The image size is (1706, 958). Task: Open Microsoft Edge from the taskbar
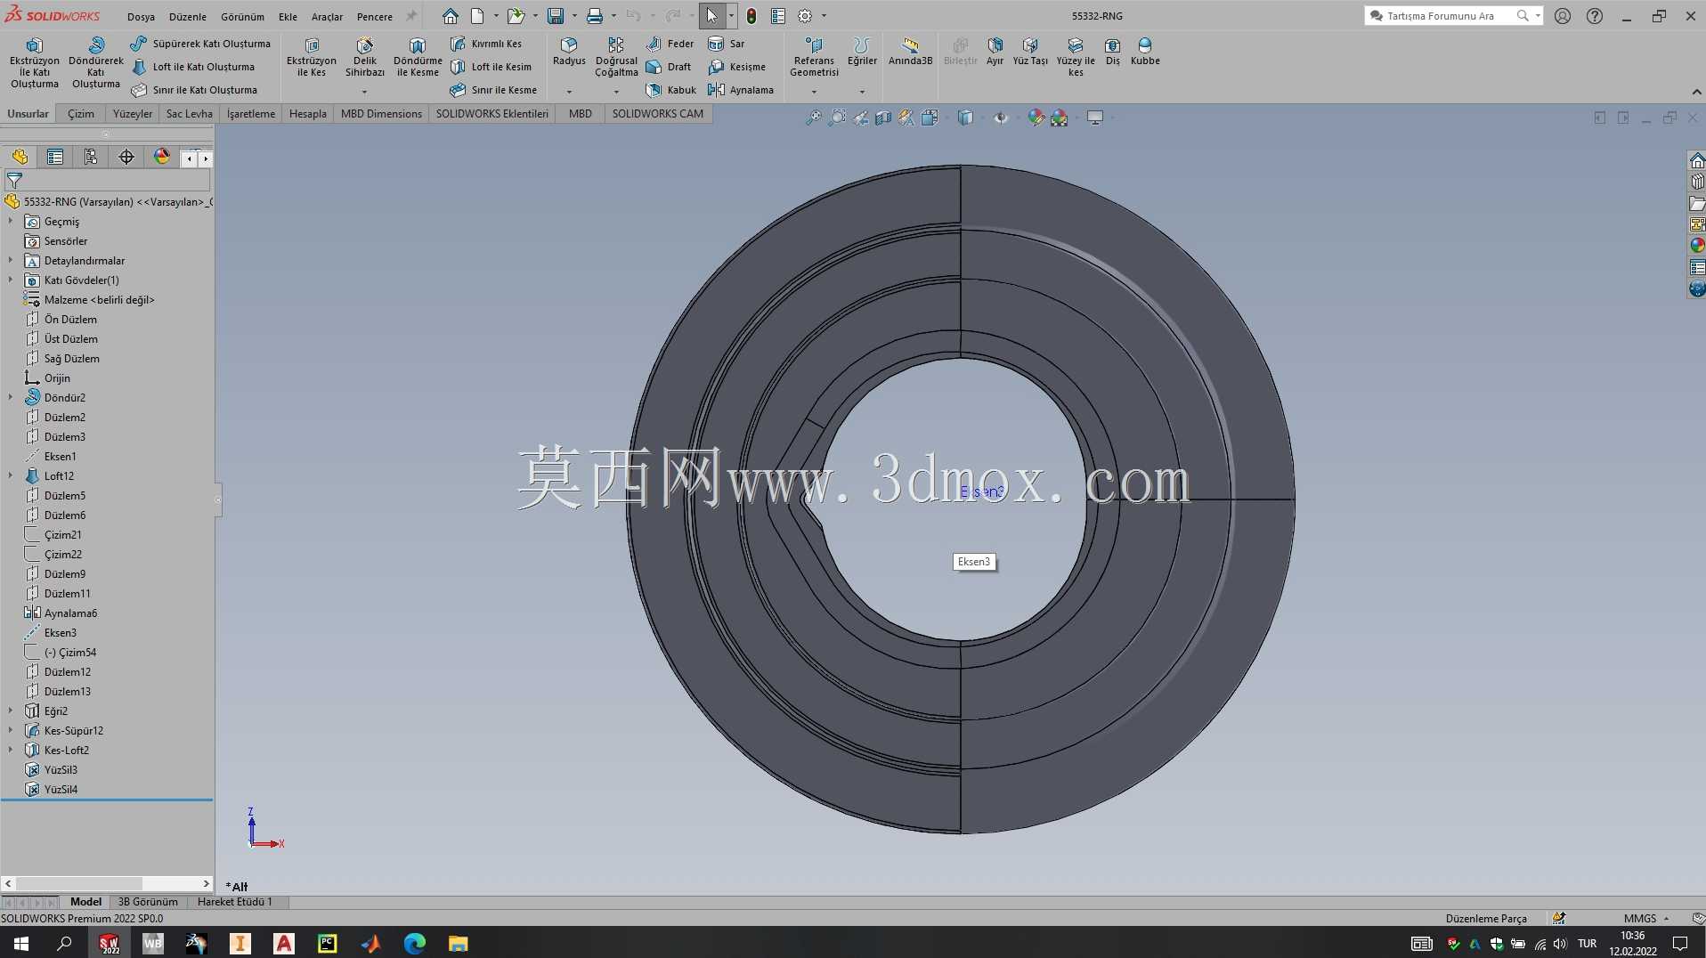[x=415, y=943]
